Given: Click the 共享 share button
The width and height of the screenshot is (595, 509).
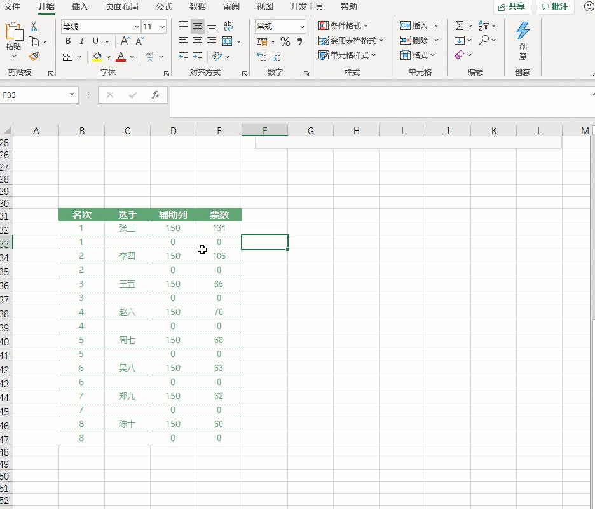Looking at the screenshot, I should click(x=512, y=7).
